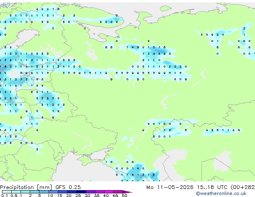Click the 0.1–0.5 mm legend color swatch
Screen dimensions: 255x197
coord(7,192)
